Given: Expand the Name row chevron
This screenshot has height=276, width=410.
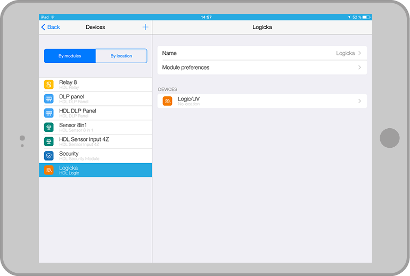Looking at the screenshot, I should pyautogui.click(x=360, y=53).
